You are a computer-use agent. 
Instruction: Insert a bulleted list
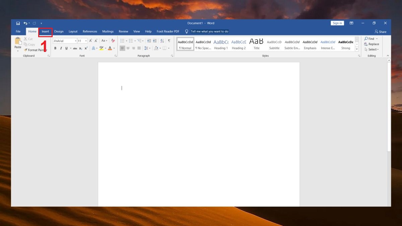pyautogui.click(x=122, y=41)
